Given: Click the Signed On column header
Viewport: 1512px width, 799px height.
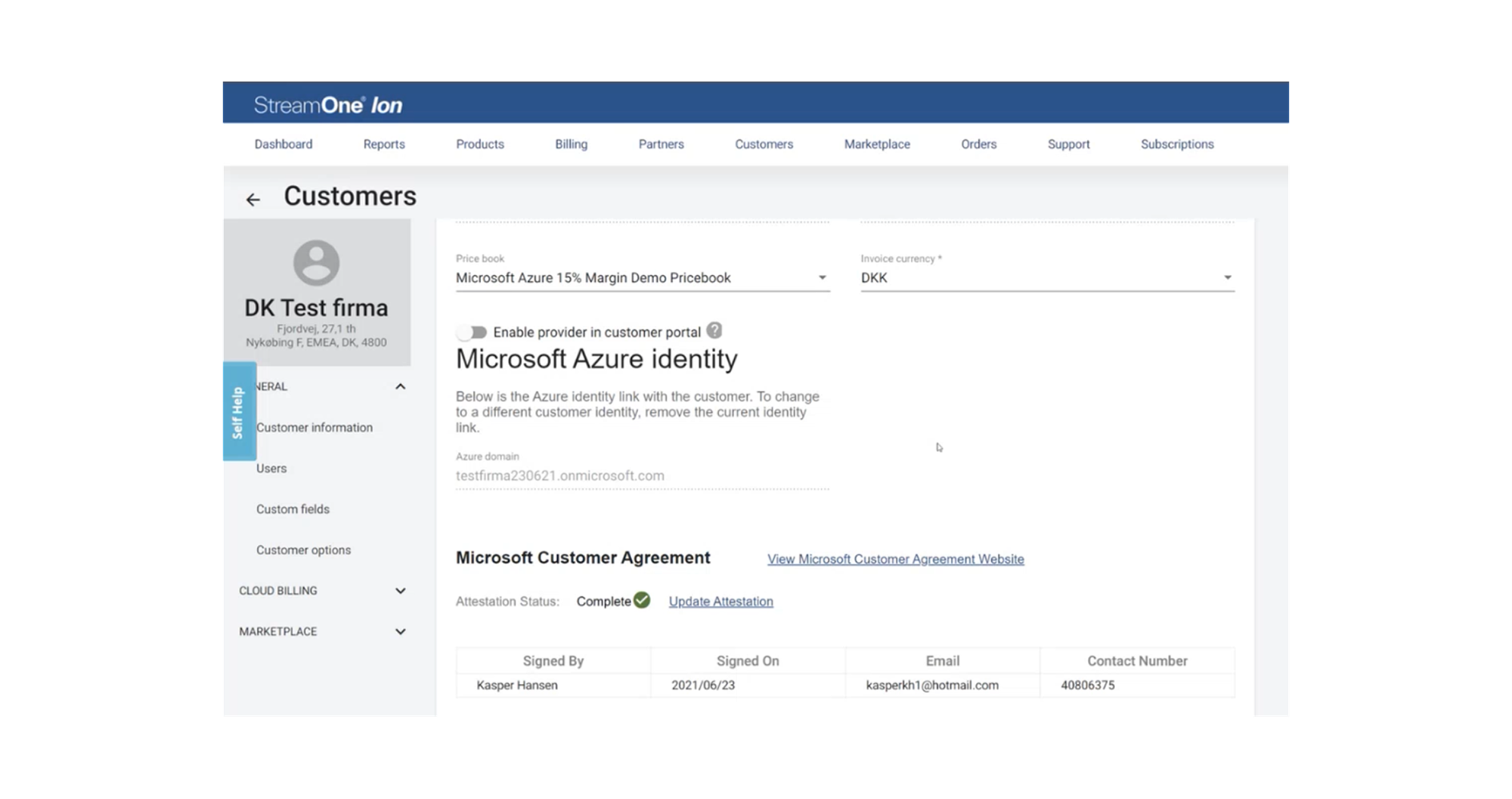Looking at the screenshot, I should [748, 661].
